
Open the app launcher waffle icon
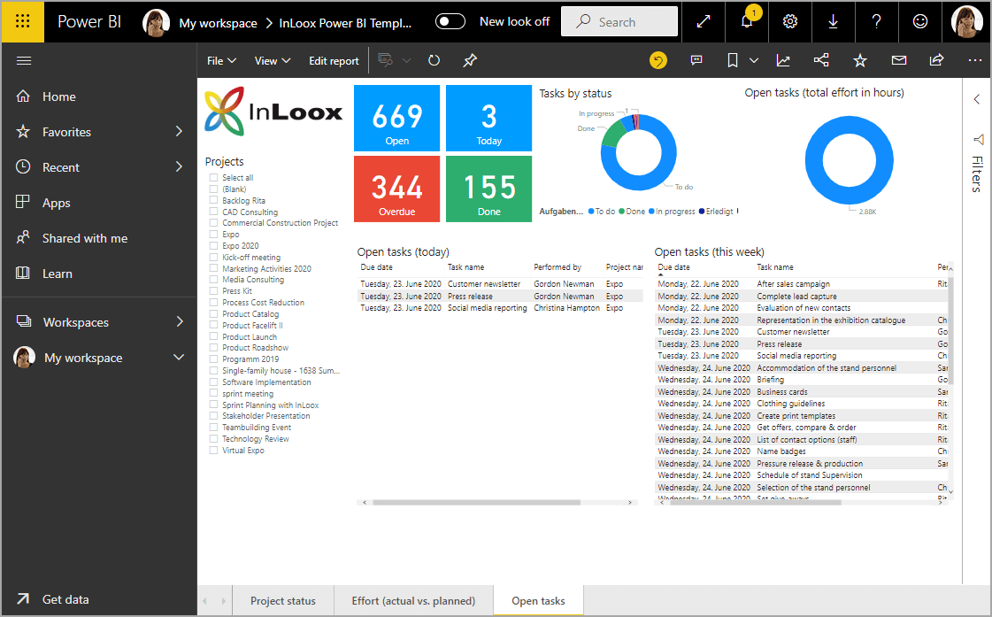(23, 21)
